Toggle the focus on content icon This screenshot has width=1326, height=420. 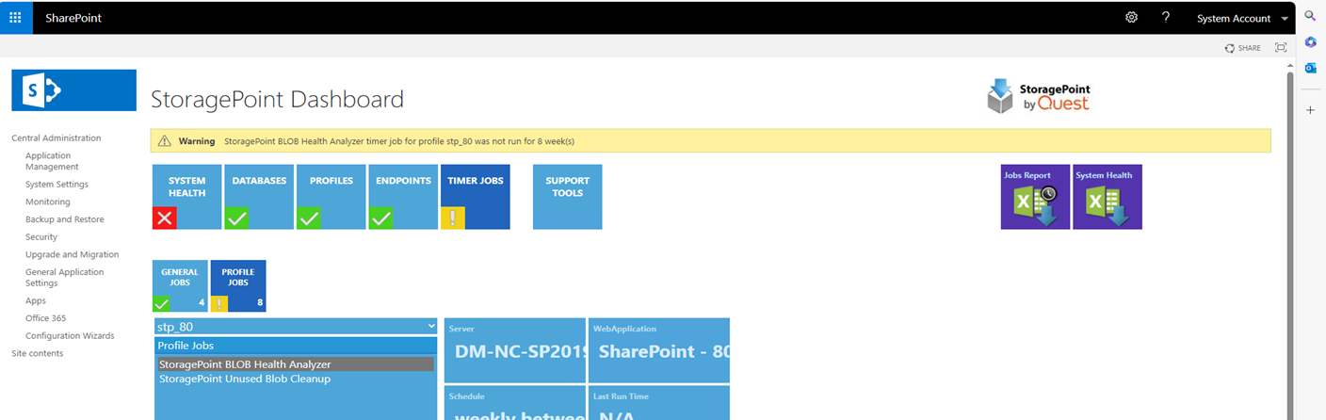pos(1281,48)
